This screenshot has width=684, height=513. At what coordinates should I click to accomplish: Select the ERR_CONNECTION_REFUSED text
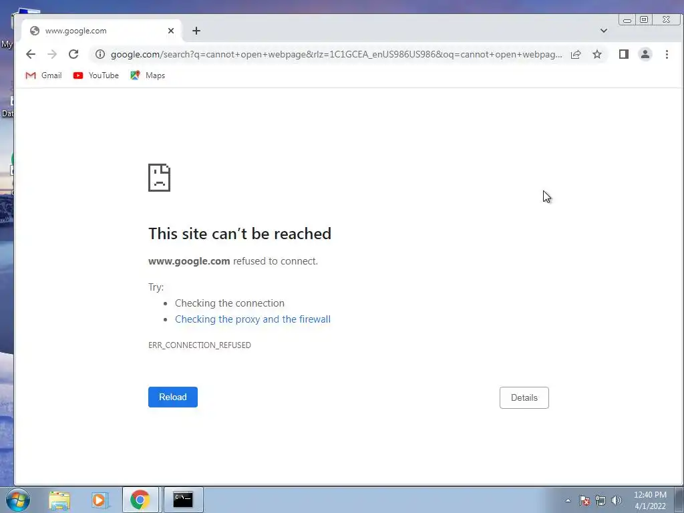tap(199, 345)
